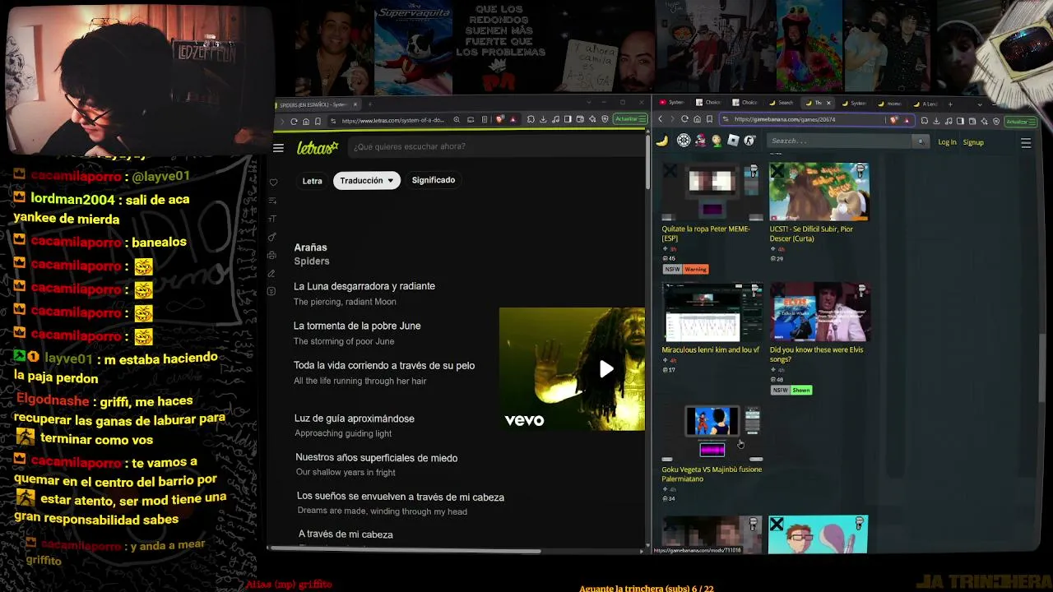
Task: Click the GameBanana banana logo
Action: click(x=661, y=141)
